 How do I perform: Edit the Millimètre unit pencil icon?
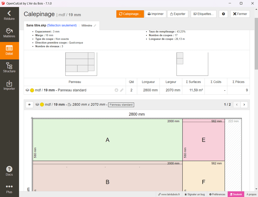click(x=95, y=26)
